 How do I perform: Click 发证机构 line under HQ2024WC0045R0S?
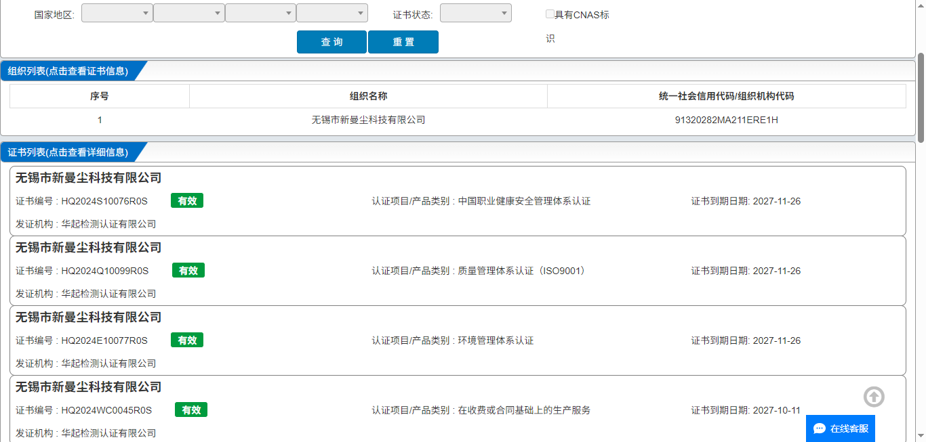(86, 433)
